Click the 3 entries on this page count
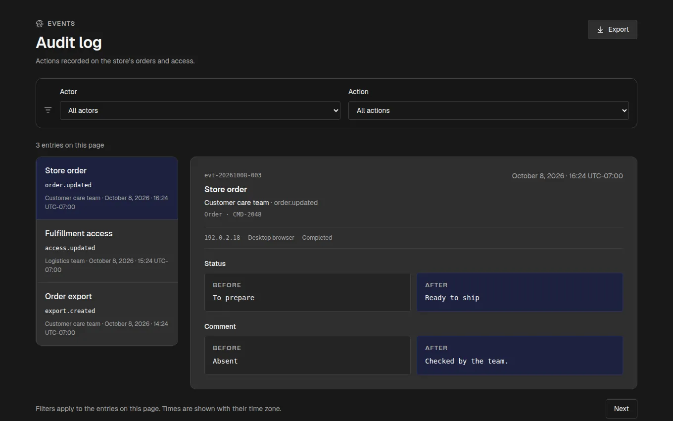 (70, 145)
